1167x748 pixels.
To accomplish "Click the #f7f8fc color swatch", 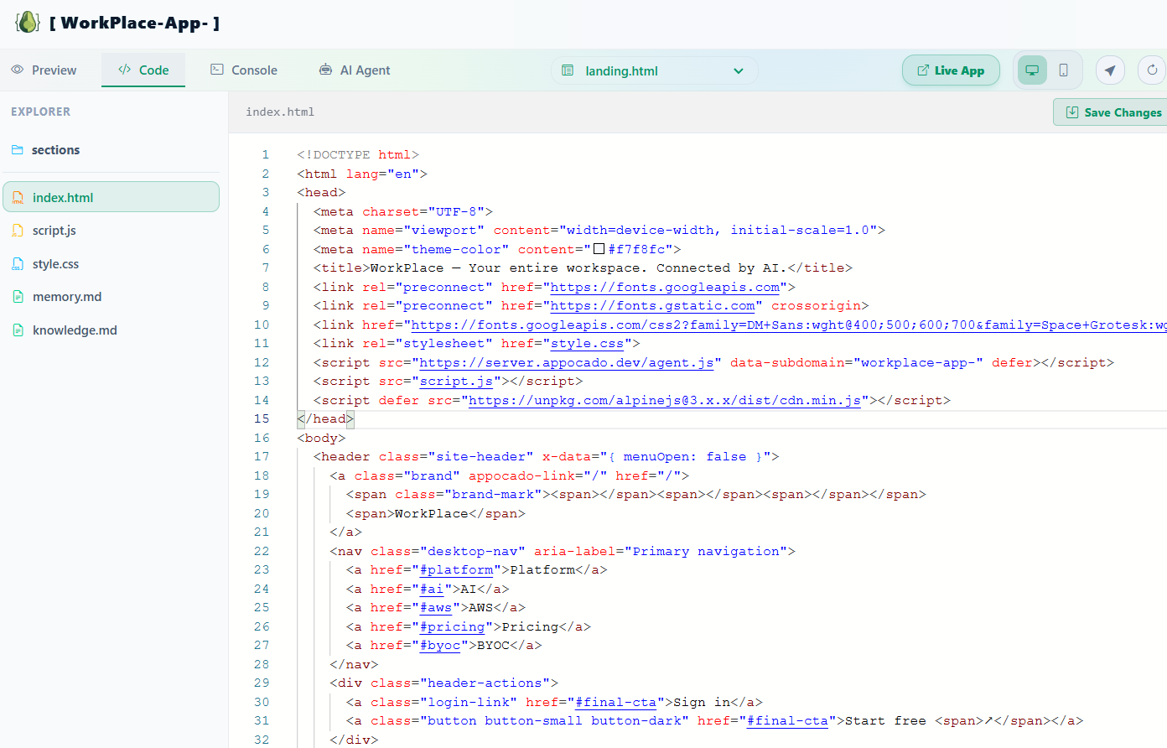I will tap(599, 249).
